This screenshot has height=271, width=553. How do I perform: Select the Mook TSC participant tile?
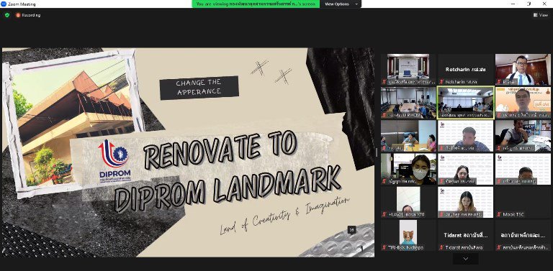(x=523, y=202)
